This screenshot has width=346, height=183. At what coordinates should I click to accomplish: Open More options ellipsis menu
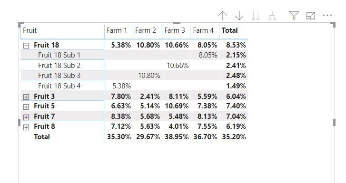click(x=327, y=15)
